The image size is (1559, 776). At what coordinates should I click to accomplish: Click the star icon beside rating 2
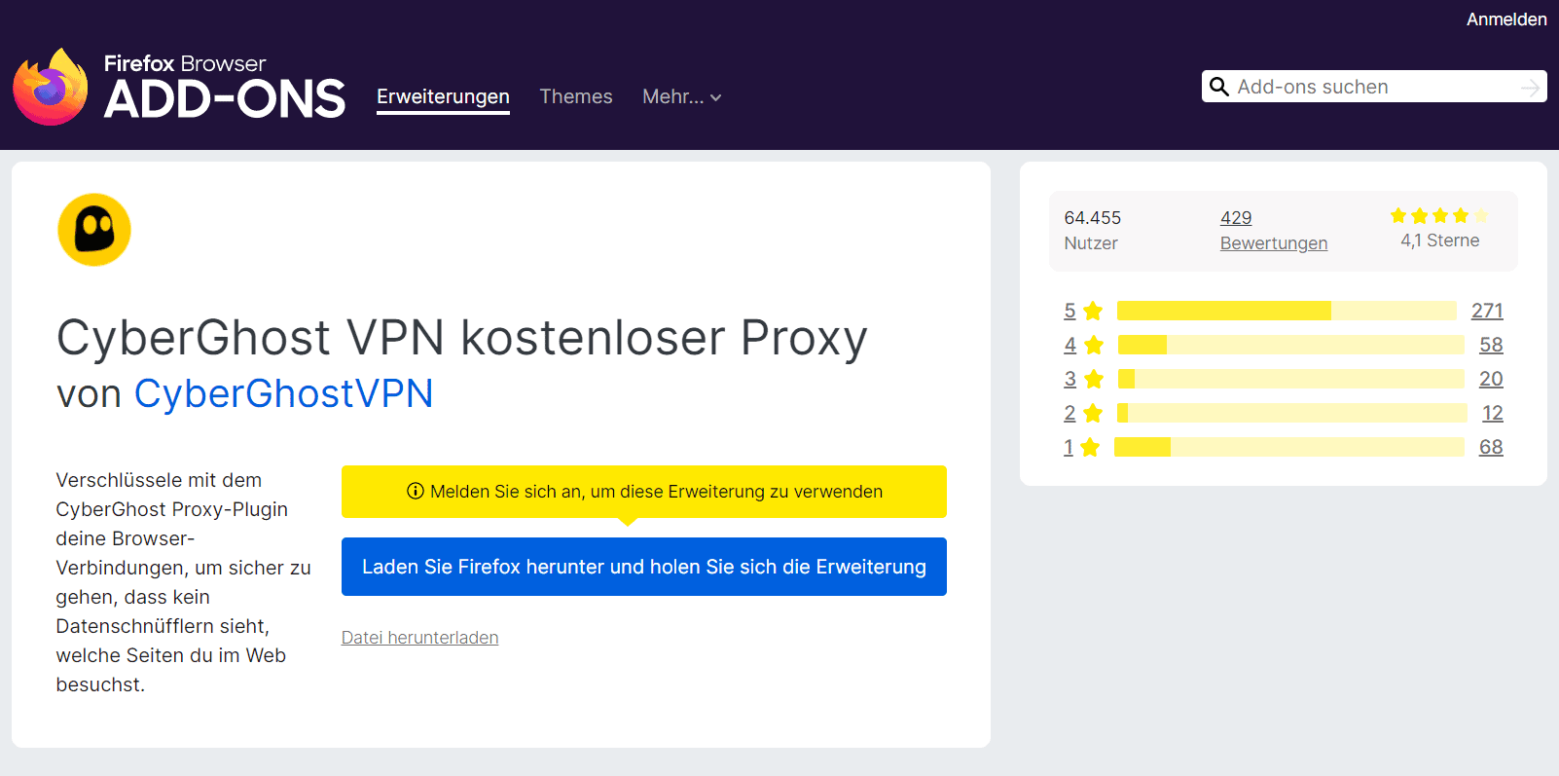[1093, 413]
